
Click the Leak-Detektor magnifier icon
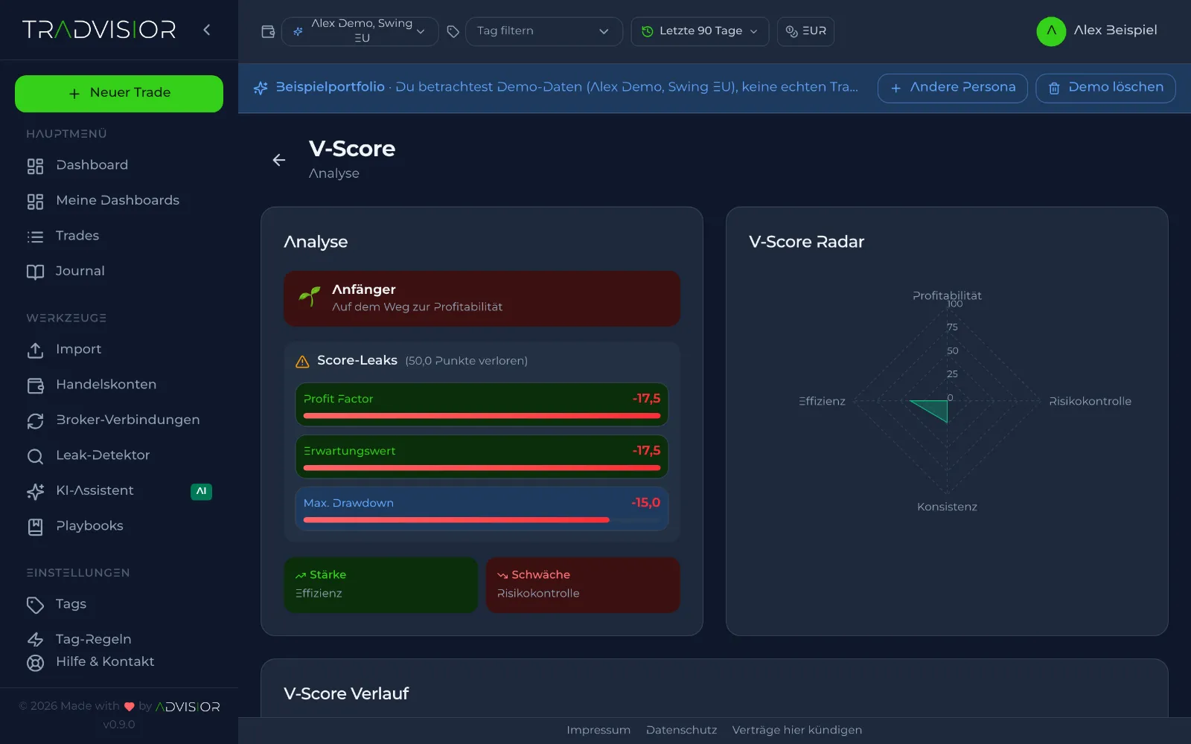[x=35, y=456]
